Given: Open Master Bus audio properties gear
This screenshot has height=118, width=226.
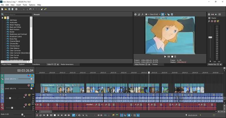Looking at the screenshot, I should 209,14.
